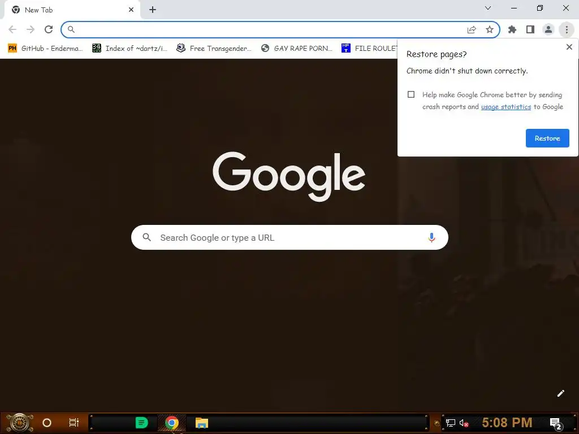Open the FILE ROULET bookmark
Screen dimensions: 579x434
369,49
